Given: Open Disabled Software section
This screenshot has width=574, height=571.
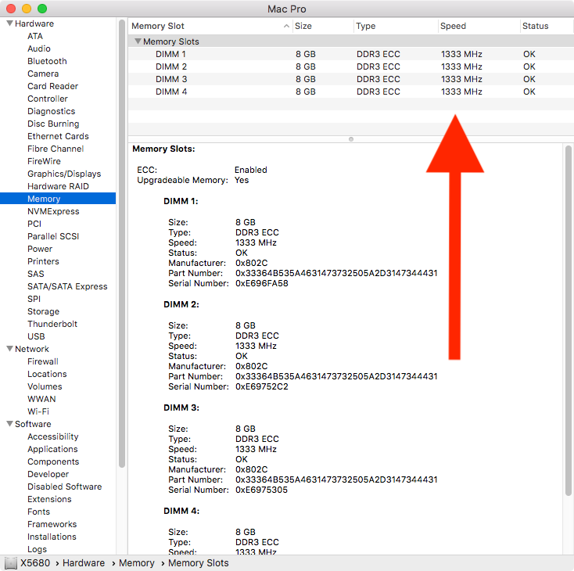Looking at the screenshot, I should pos(65,487).
